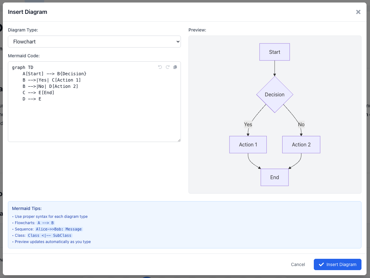The height and width of the screenshot is (278, 370).
Task: Click the 'A --> B' flowchart tip snippet
Action: (46, 223)
